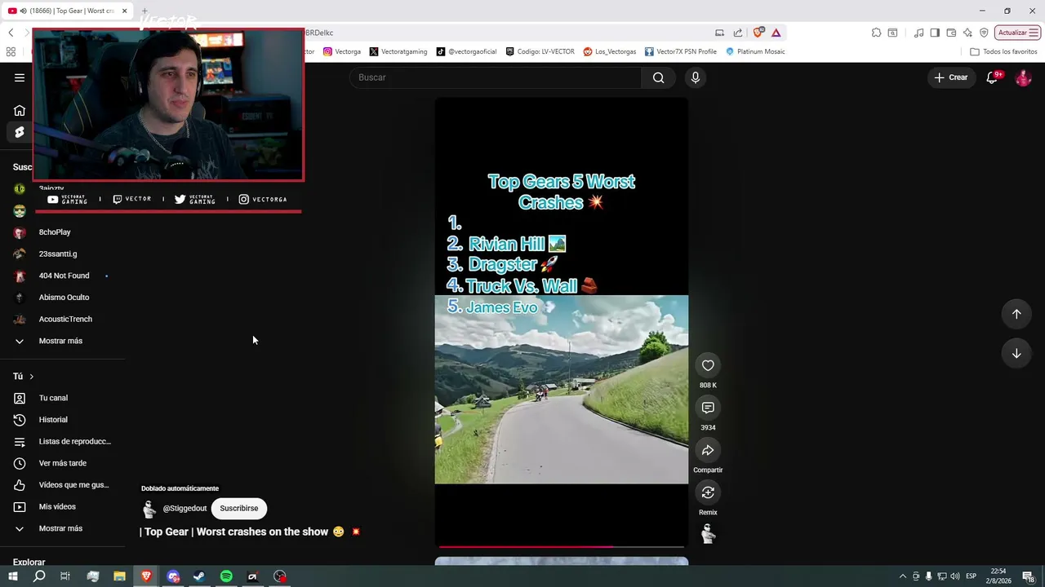The width and height of the screenshot is (1045, 587).
Task: Open Todos los favoritos folder
Action: (x=1003, y=51)
